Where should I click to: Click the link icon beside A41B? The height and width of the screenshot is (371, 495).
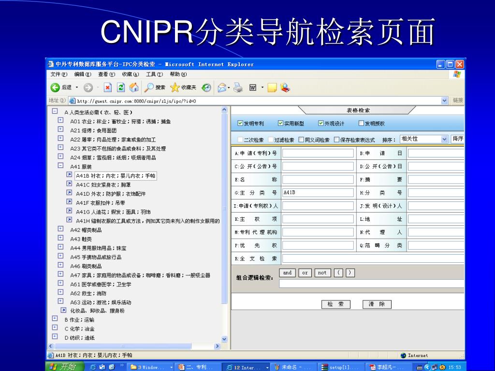click(69, 174)
